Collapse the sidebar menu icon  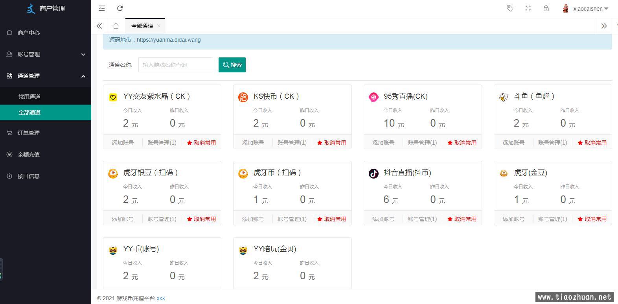pos(102,8)
